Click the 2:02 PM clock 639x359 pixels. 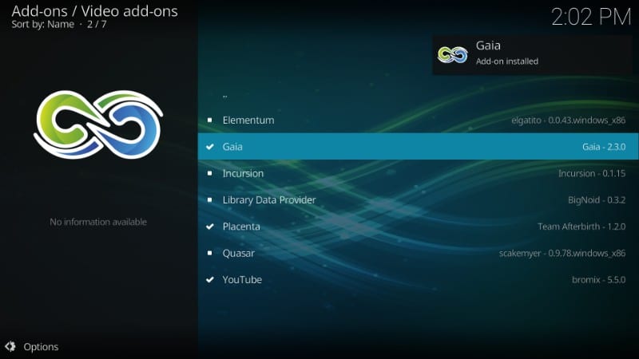pos(591,17)
